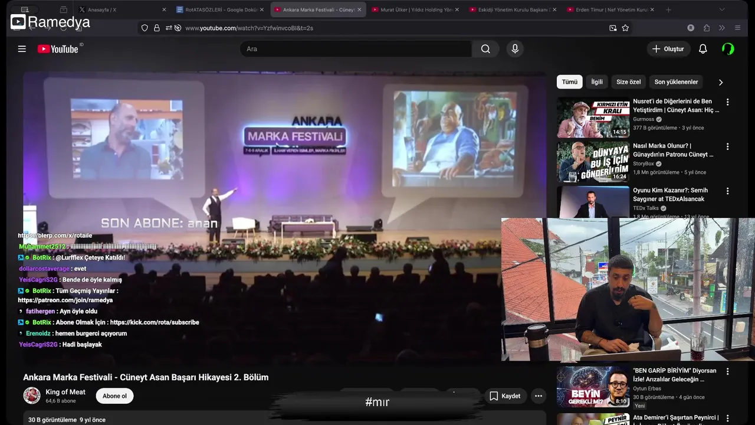Open options menu for Ata Demirer video
Screen dimensions: 755x425
(727, 418)
